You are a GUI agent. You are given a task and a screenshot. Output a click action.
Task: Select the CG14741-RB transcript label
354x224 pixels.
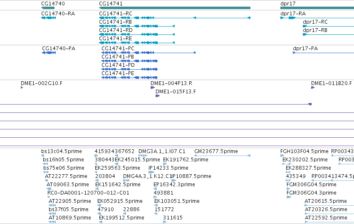tap(115, 22)
